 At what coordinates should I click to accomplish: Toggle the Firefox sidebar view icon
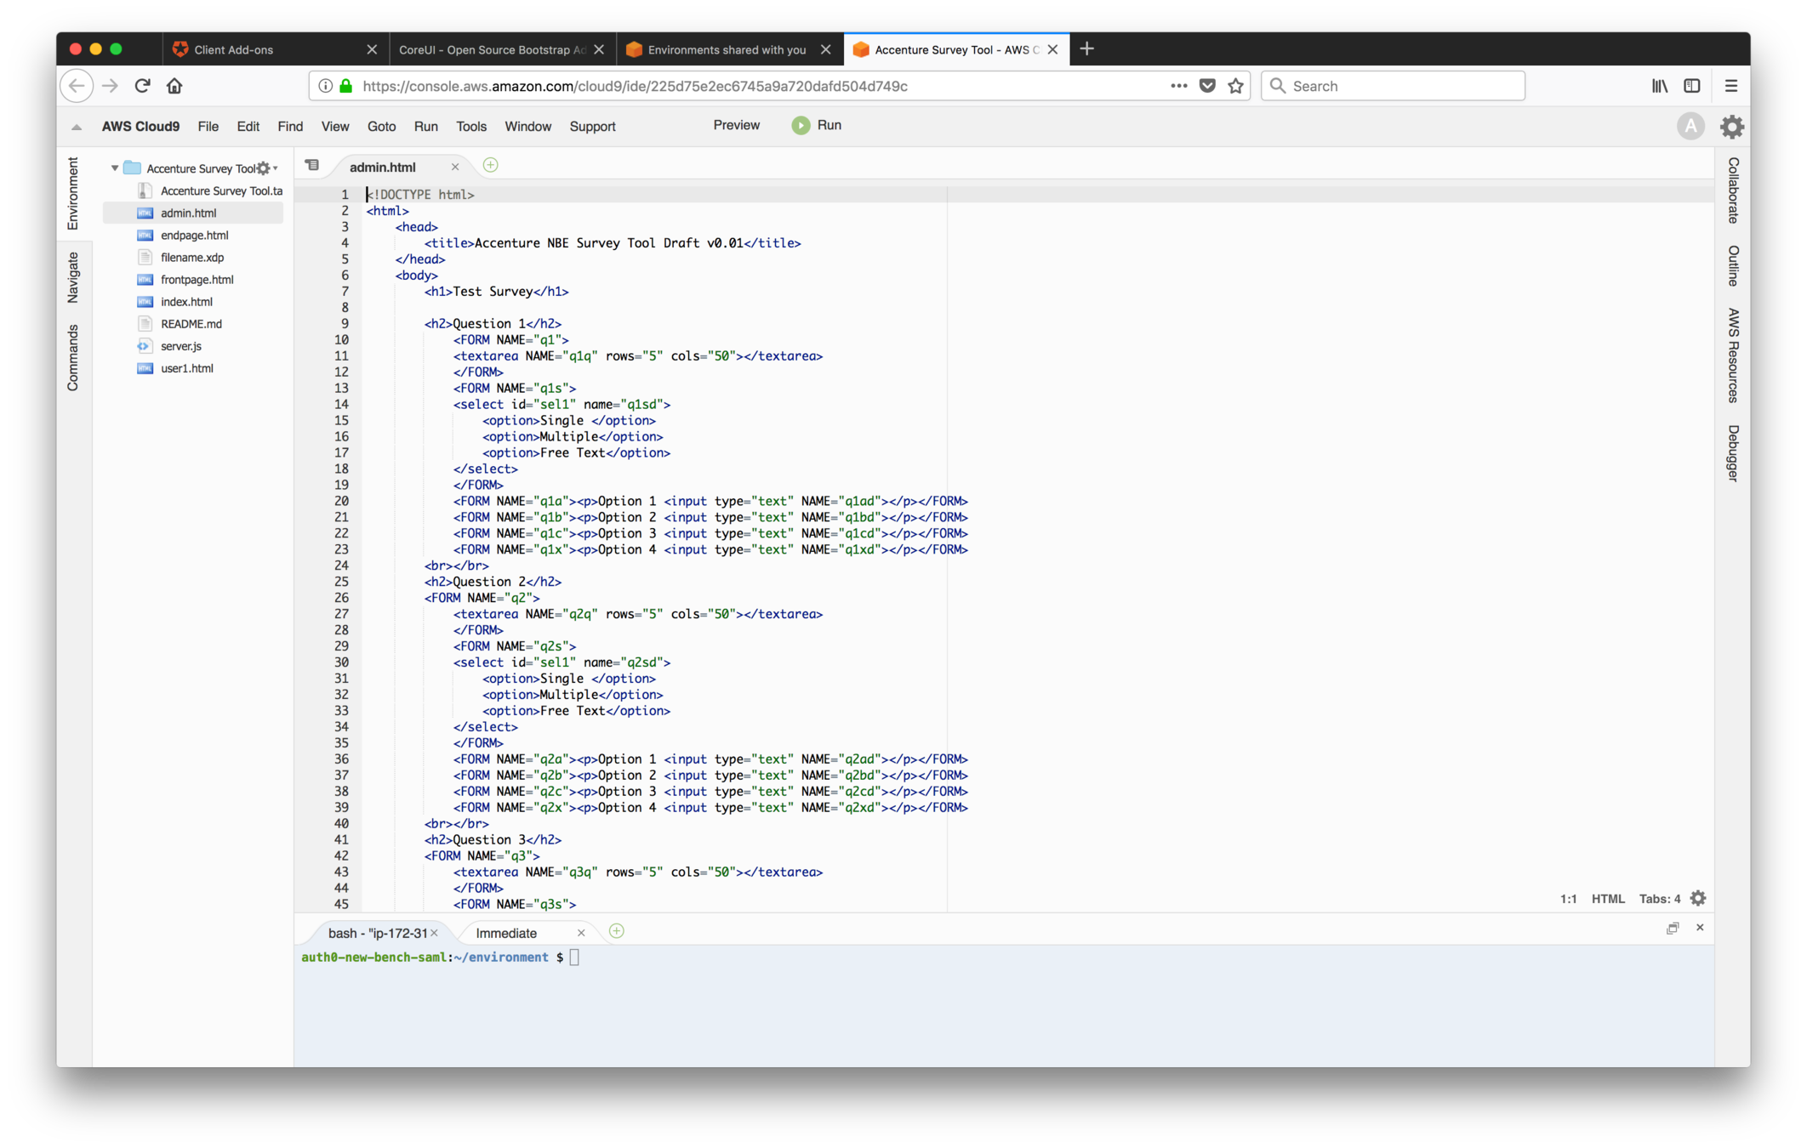tap(1692, 86)
